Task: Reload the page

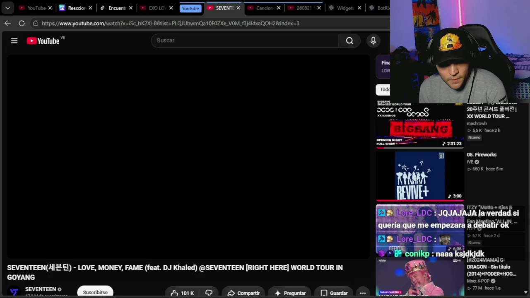Action: point(22,23)
